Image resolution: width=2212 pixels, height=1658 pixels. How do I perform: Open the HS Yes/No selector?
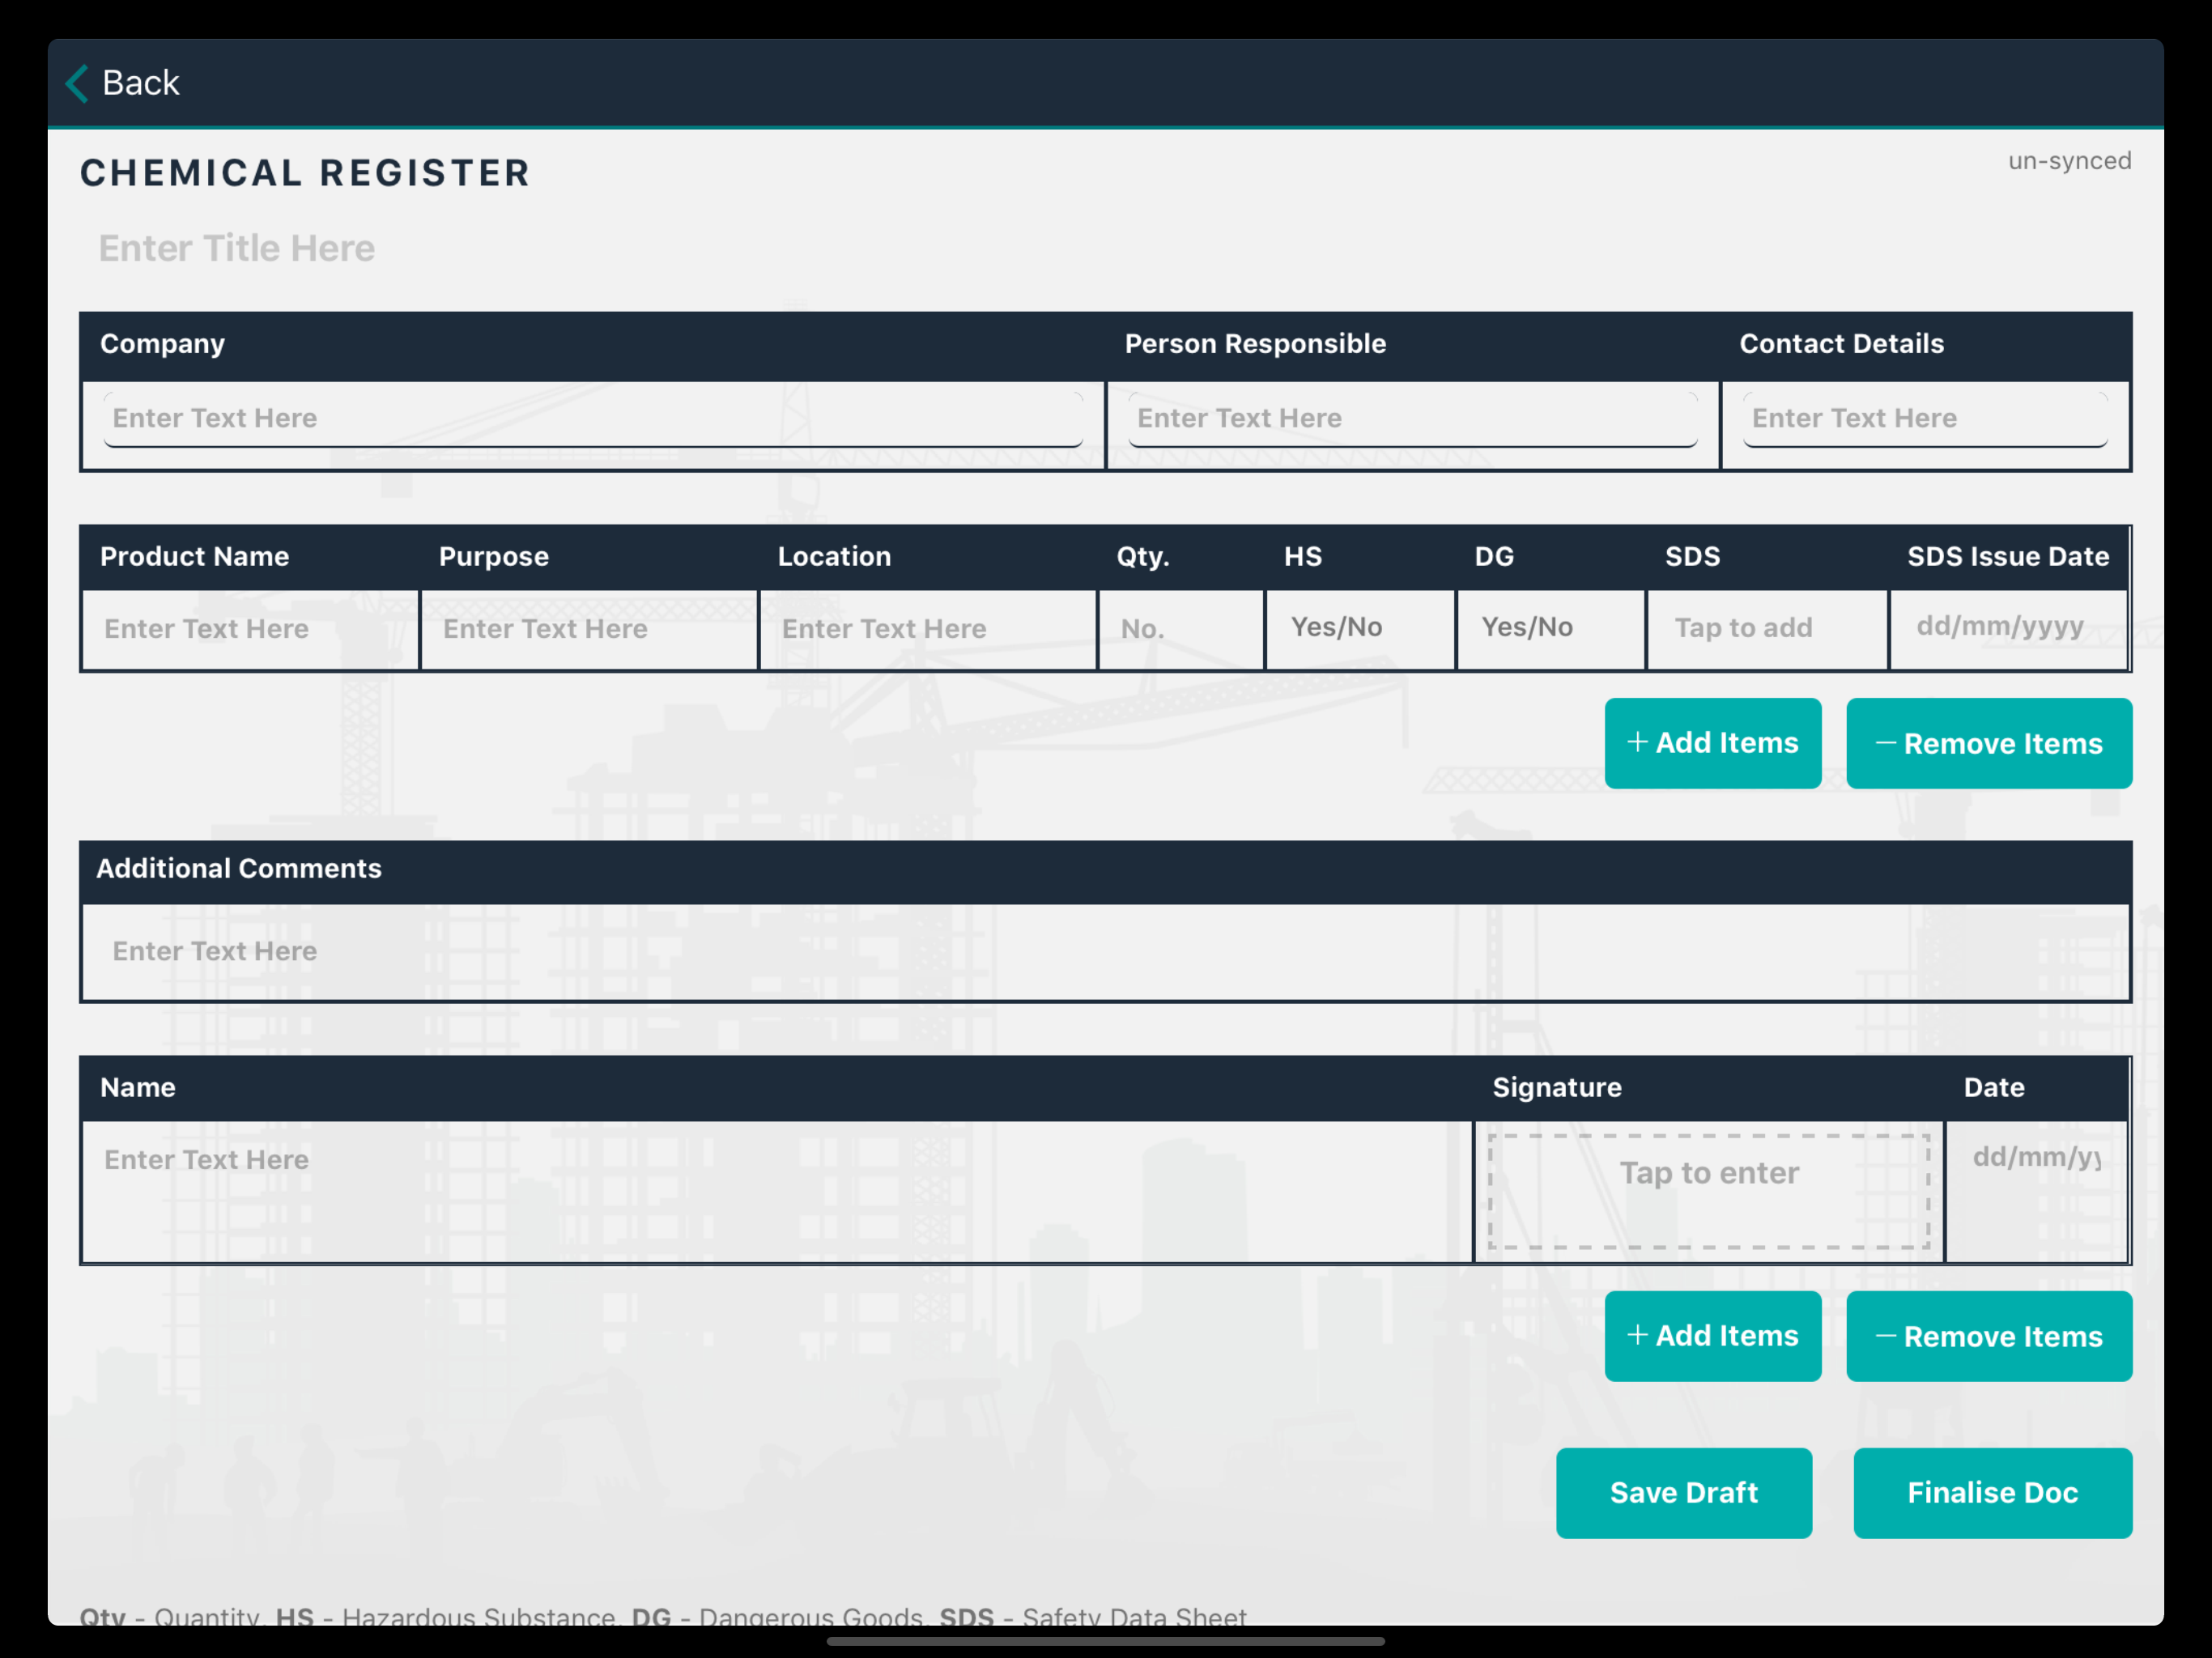[1360, 629]
